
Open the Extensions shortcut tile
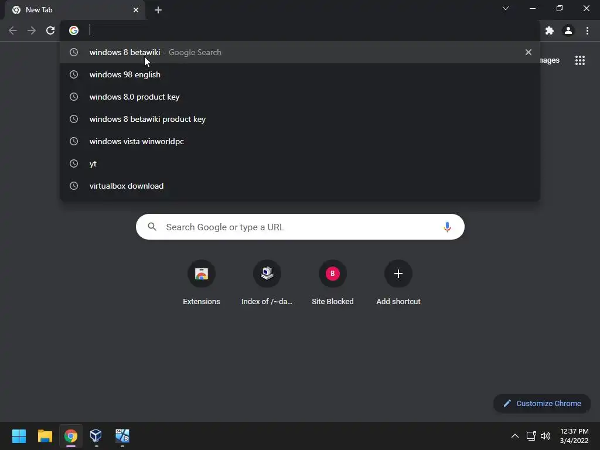click(x=202, y=283)
